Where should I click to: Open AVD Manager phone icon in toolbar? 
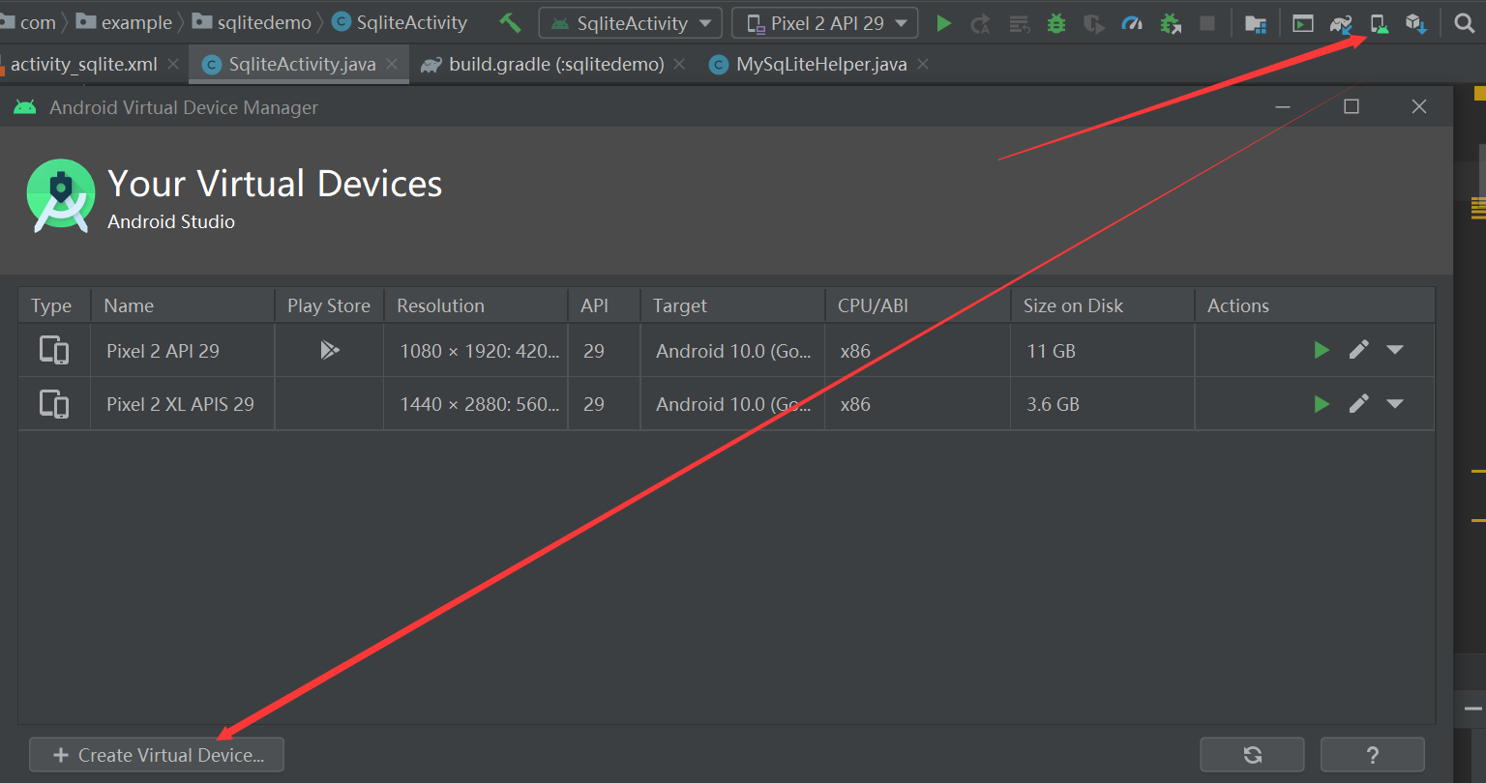[x=1380, y=24]
